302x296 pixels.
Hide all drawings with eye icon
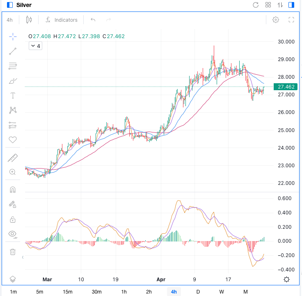[x=13, y=234]
